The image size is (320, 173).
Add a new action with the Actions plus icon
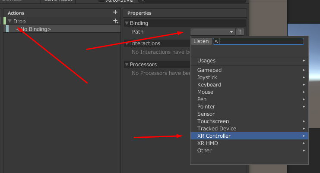point(115,12)
